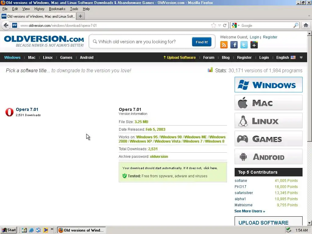This screenshot has width=312, height=234.
Task: Select the Old versions browser tab
Action: [38, 16]
